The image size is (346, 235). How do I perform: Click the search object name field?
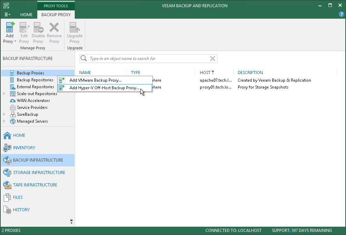[148, 59]
